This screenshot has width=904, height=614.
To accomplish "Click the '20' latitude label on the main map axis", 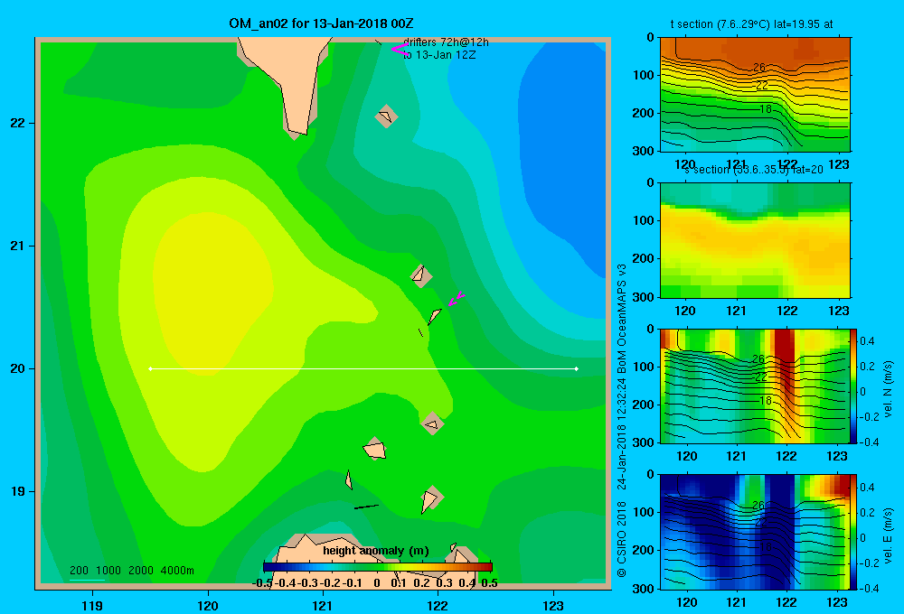I will point(18,368).
